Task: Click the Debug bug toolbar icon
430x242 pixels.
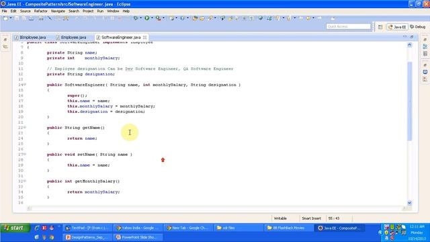Action: pyautogui.click(x=136, y=18)
